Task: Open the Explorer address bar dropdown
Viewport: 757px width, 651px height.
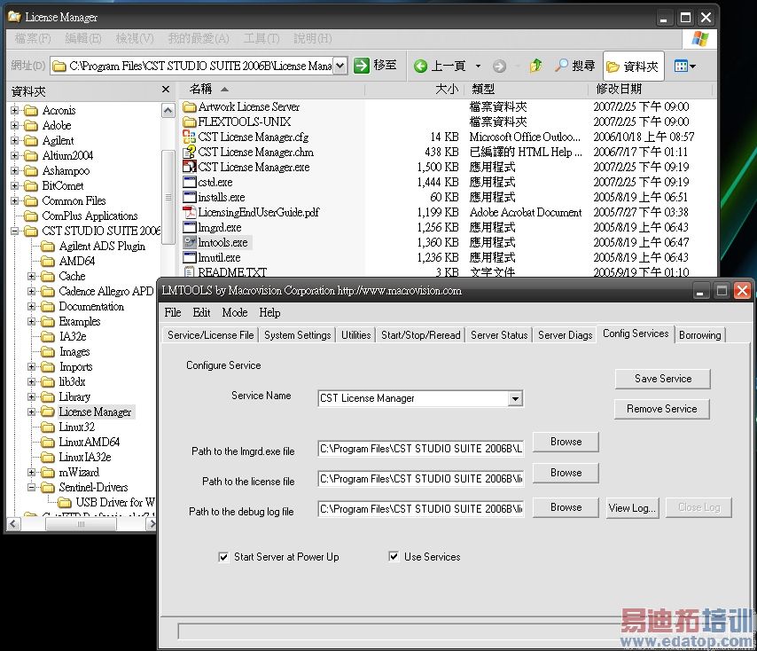Action: pos(339,66)
